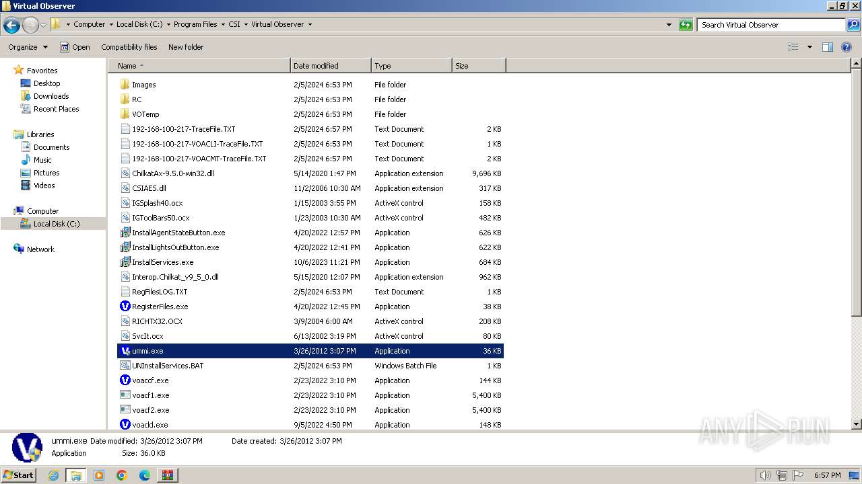Click Program Files in the address path
The image size is (862, 484).
click(195, 25)
